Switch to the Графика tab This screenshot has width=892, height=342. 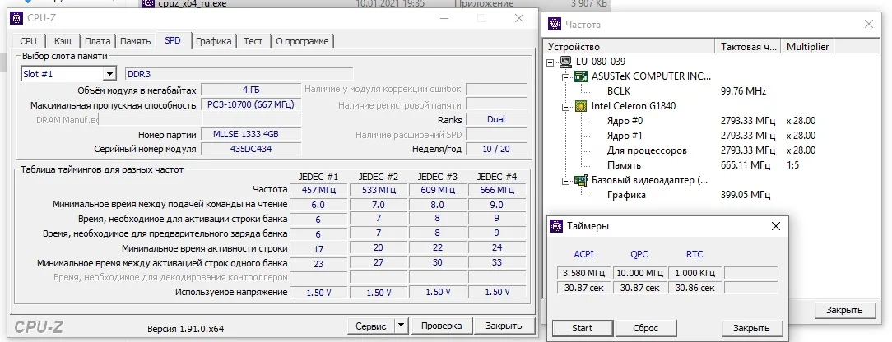click(x=214, y=41)
